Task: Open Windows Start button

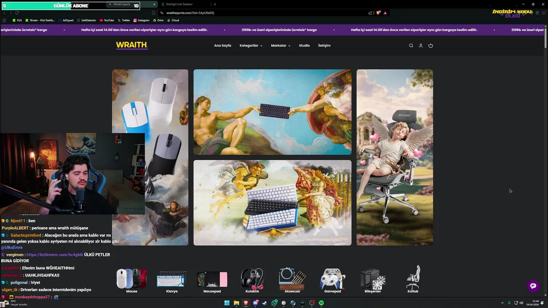Action: pos(227,303)
